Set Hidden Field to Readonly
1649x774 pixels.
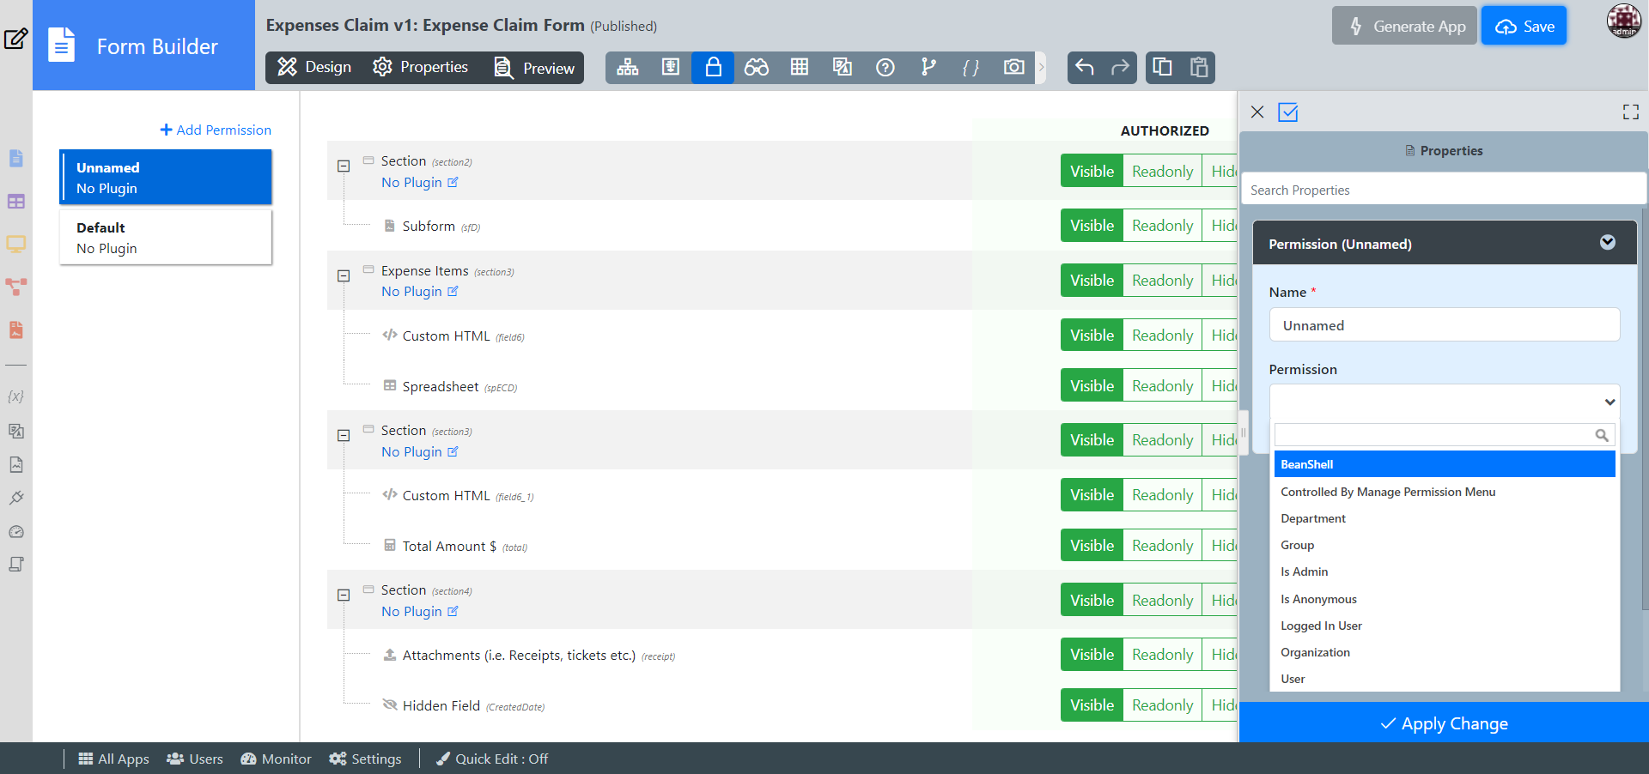coord(1162,704)
